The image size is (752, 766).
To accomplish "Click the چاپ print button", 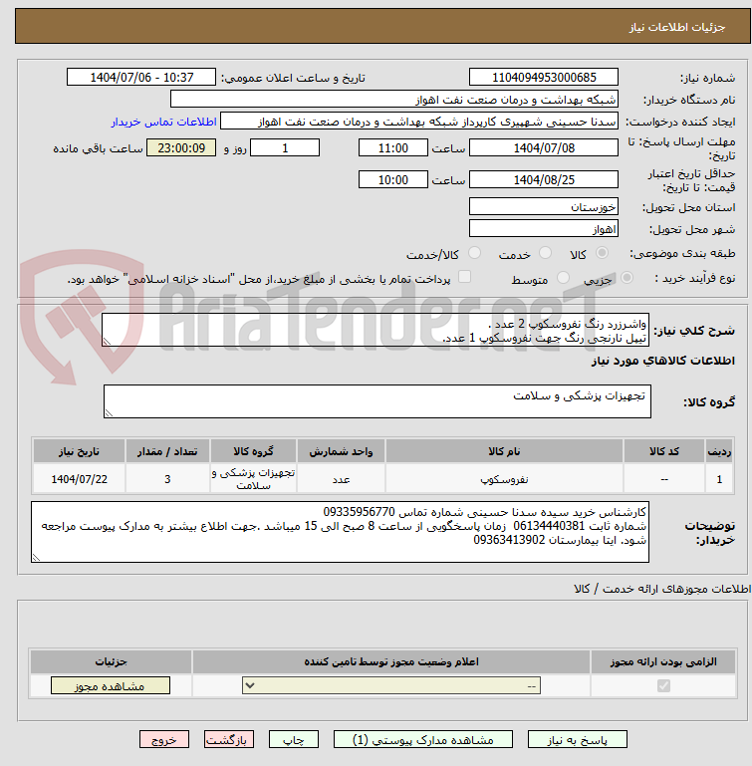I will pos(294,740).
